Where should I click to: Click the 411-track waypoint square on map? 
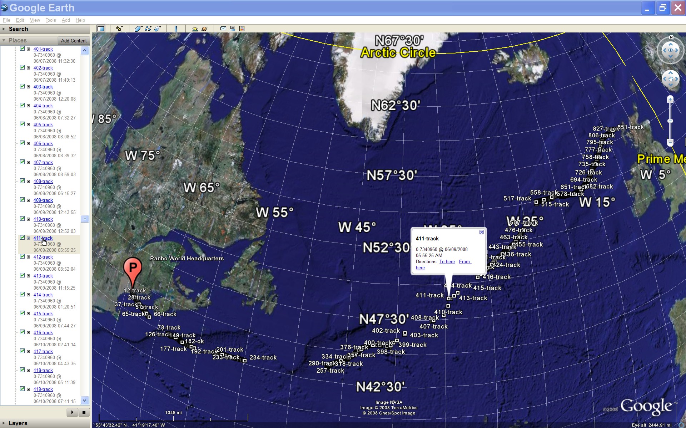coord(449,298)
